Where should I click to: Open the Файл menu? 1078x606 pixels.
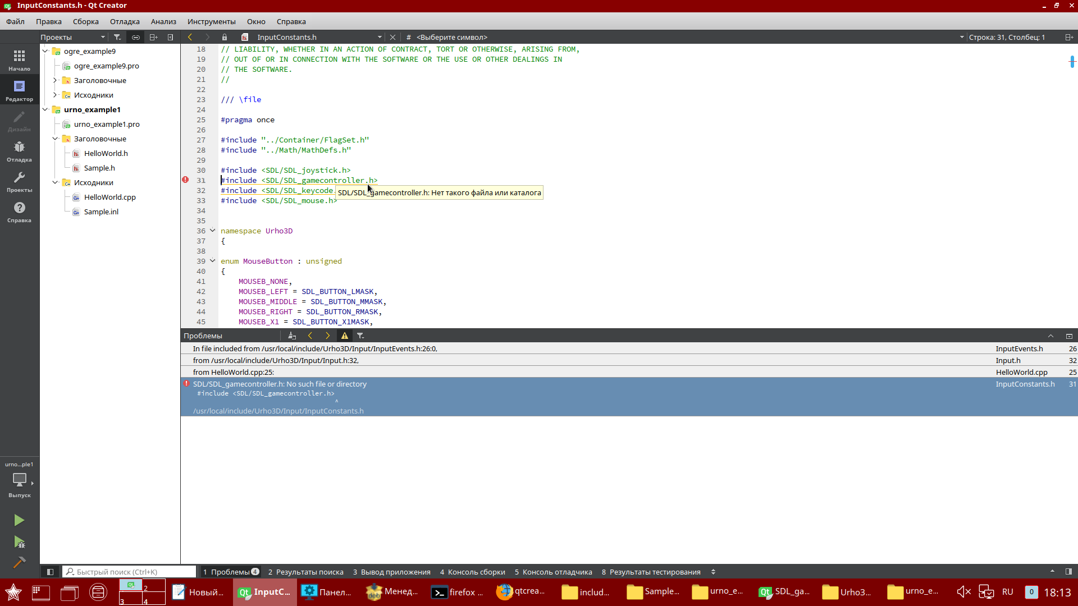(x=15, y=21)
